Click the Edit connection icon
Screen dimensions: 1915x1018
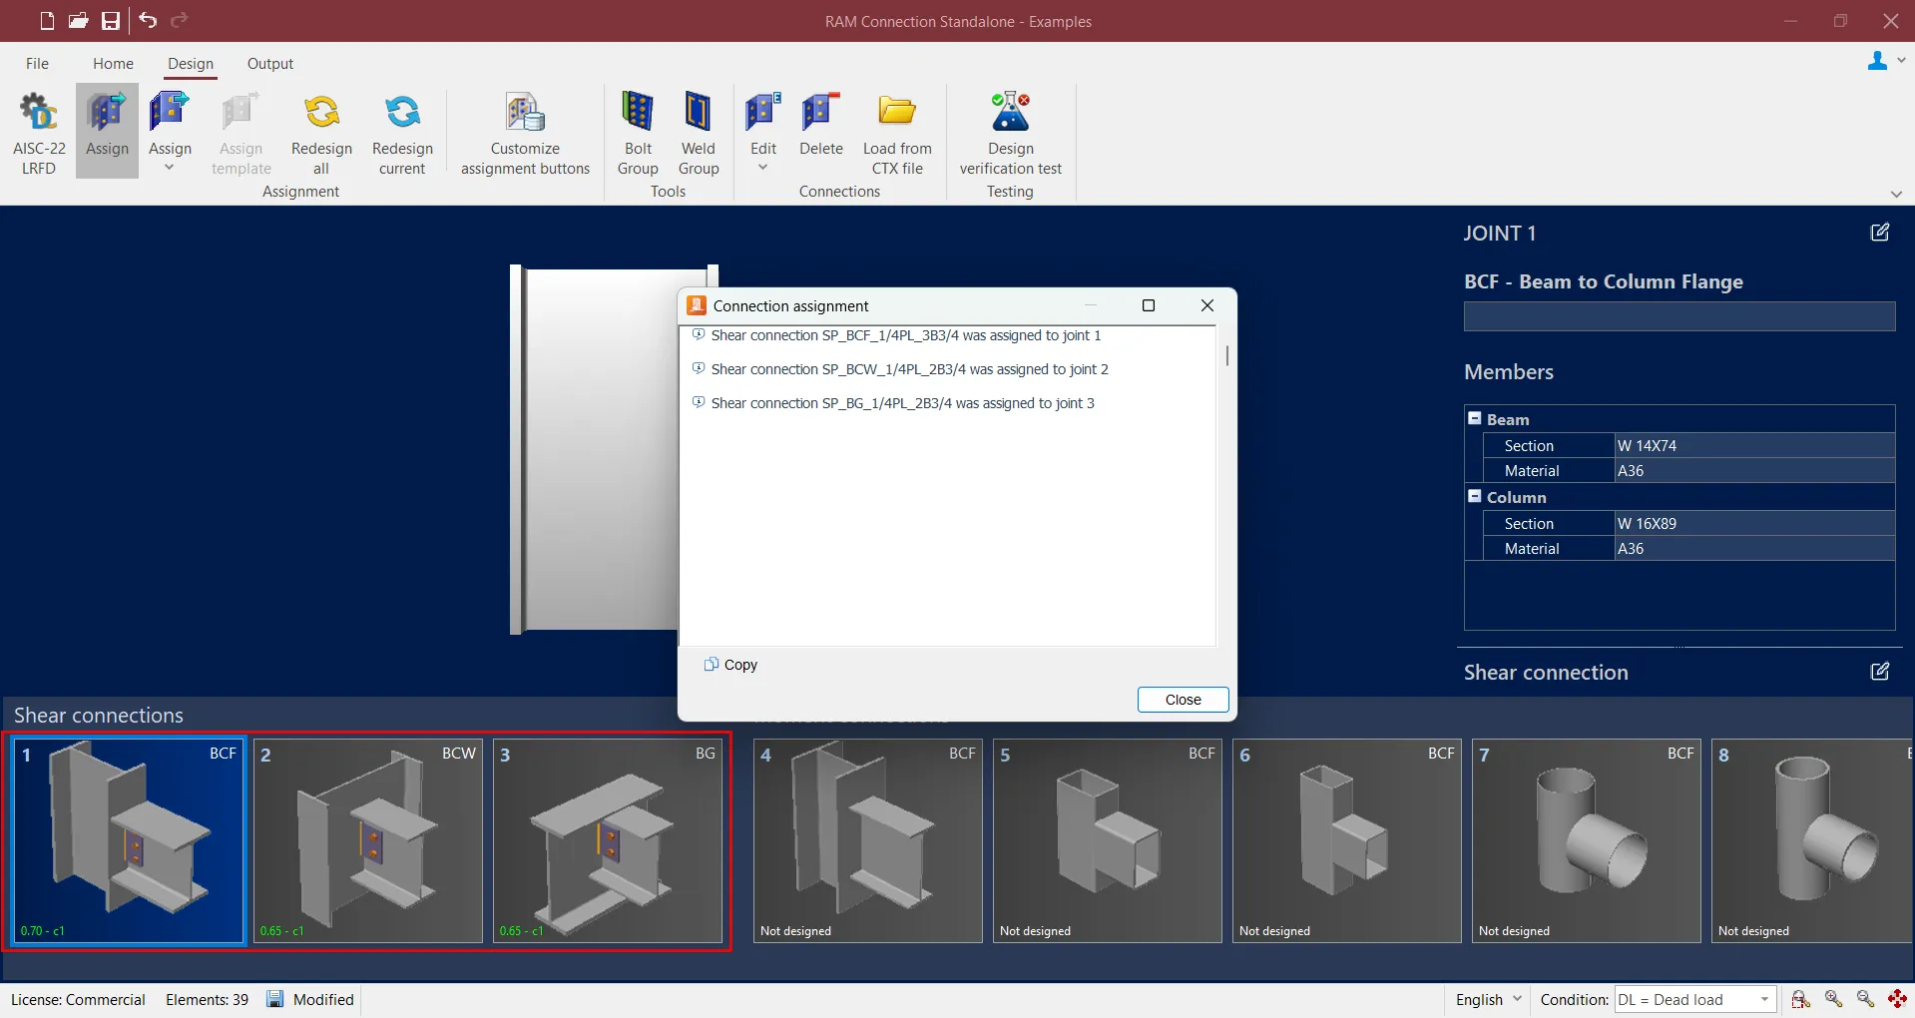[763, 112]
